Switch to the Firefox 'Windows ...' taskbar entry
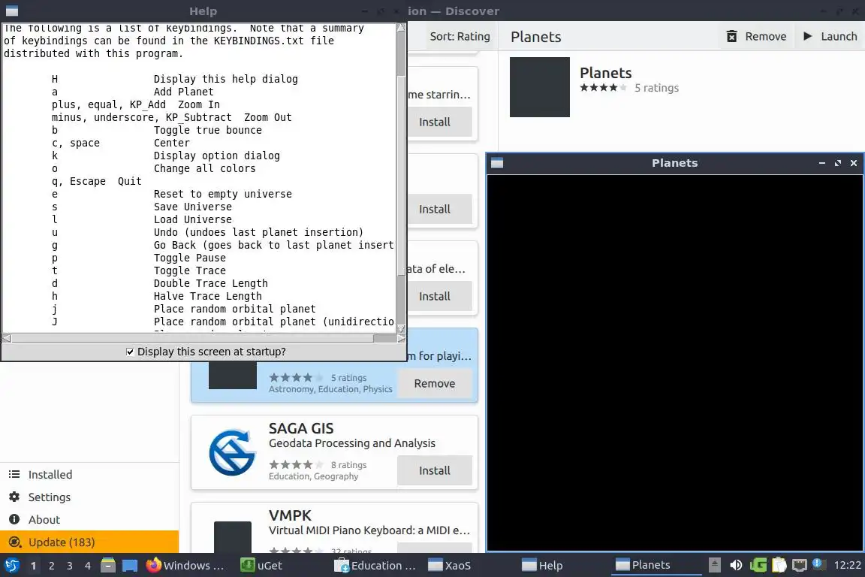This screenshot has height=577, width=865. tap(186, 565)
